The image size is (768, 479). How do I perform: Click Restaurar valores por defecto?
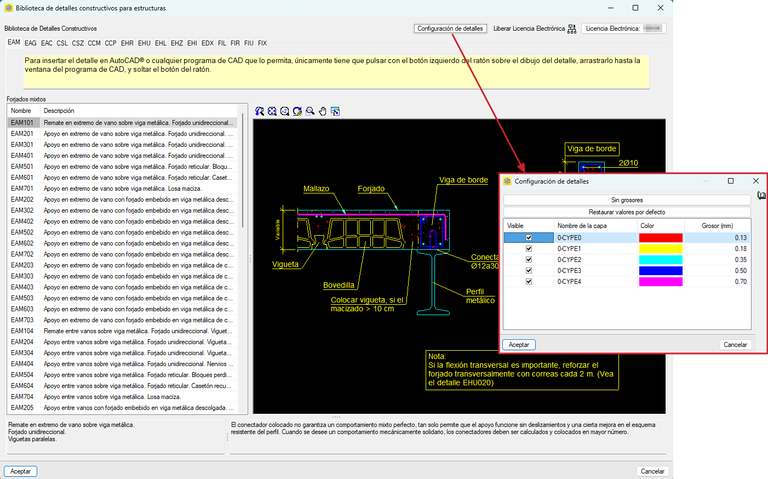[627, 212]
